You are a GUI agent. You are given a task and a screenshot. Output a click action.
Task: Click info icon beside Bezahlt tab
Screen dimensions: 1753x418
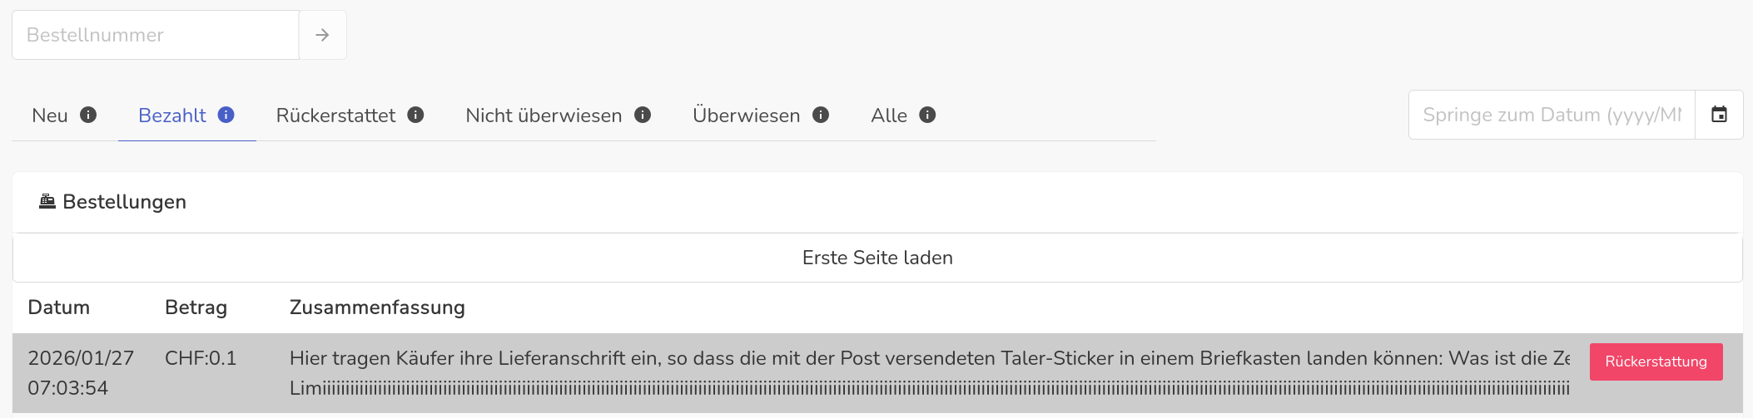pos(226,115)
